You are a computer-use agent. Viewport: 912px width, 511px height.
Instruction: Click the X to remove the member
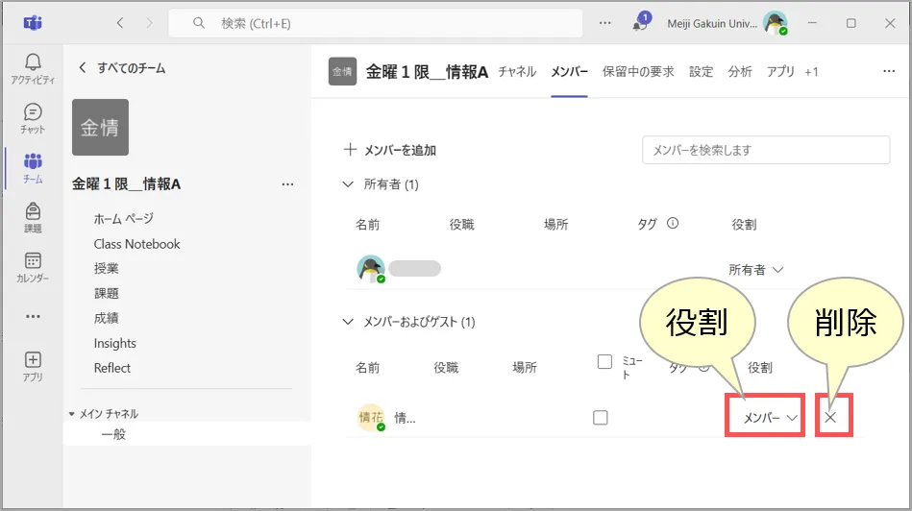click(831, 418)
